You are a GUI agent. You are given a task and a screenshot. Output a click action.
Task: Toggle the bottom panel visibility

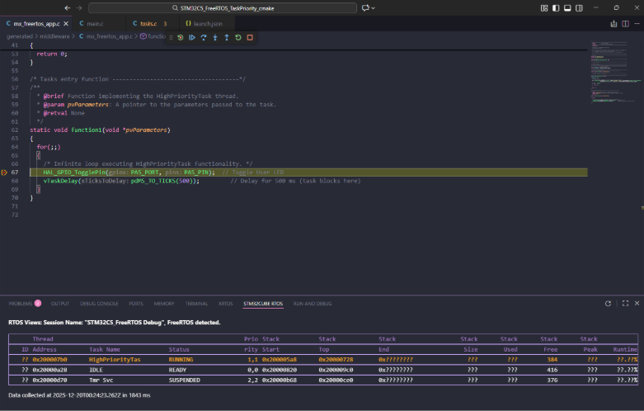(567, 7)
